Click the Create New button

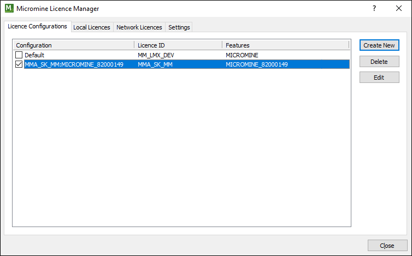(379, 45)
